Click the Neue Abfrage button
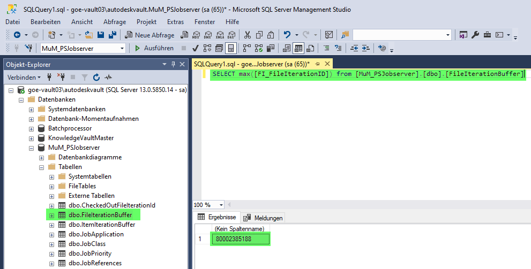The height and width of the screenshot is (269, 531). click(x=149, y=35)
